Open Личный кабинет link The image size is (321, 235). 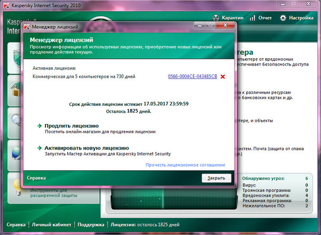[x=51, y=225]
